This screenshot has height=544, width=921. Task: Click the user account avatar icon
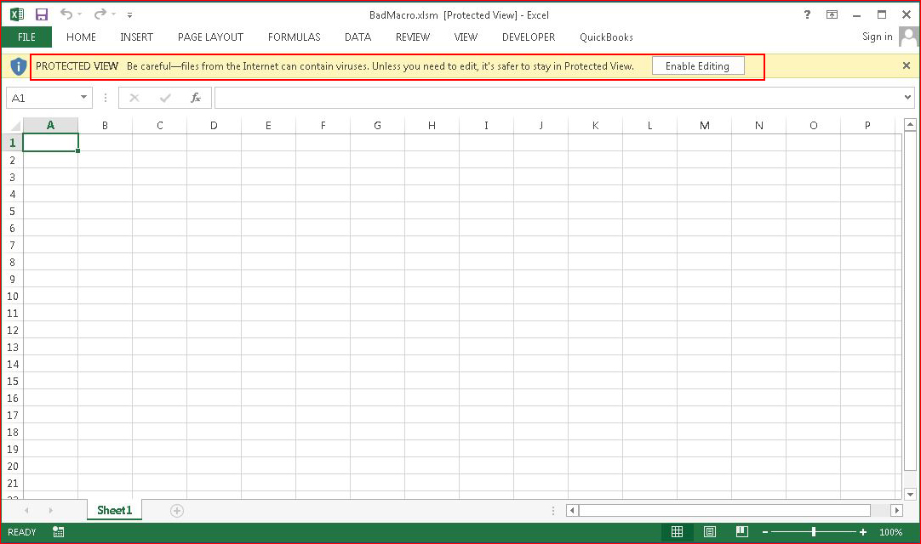point(908,37)
